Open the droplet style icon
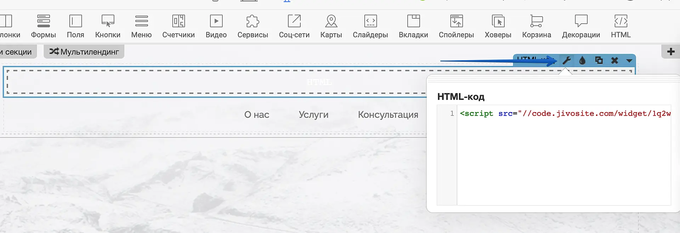This screenshot has height=233, width=680. pos(582,60)
